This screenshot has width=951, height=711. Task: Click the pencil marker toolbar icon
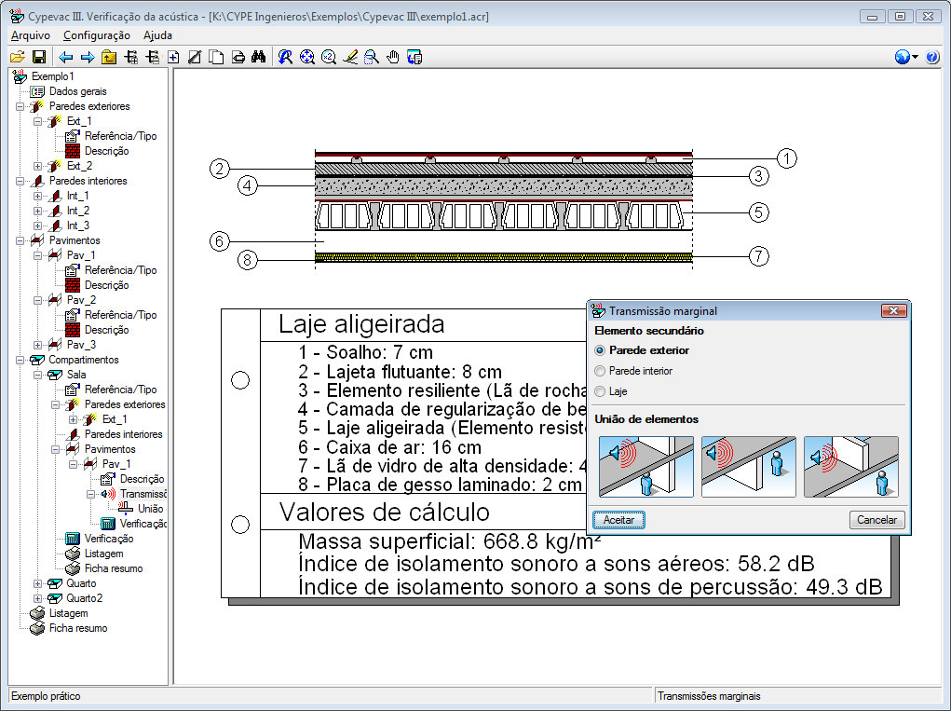[x=350, y=57]
